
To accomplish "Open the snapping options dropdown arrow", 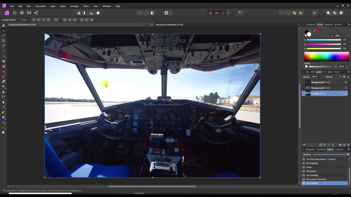I will 228,13.
